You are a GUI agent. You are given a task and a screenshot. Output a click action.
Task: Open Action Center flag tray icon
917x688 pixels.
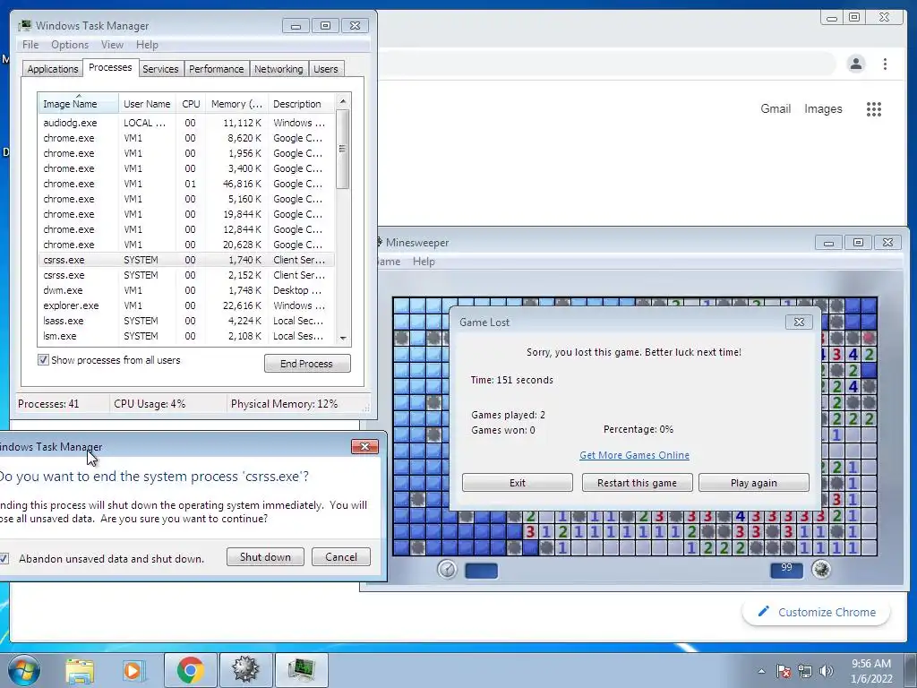click(783, 671)
